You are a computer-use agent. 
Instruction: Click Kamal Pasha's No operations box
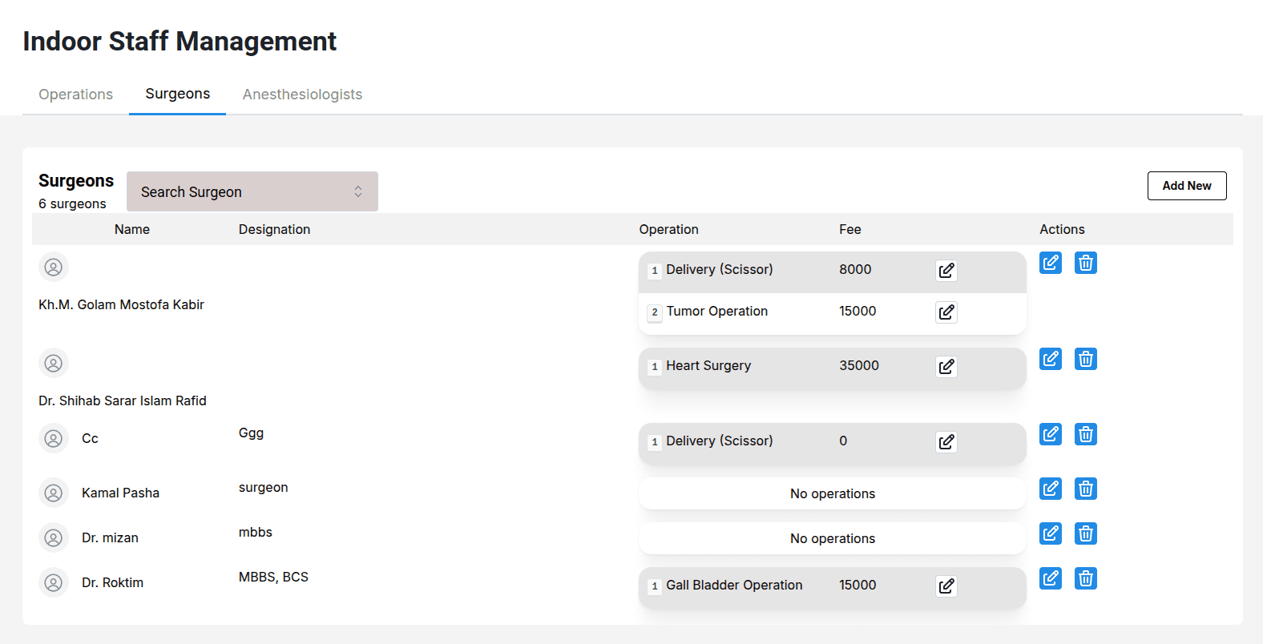[832, 493]
